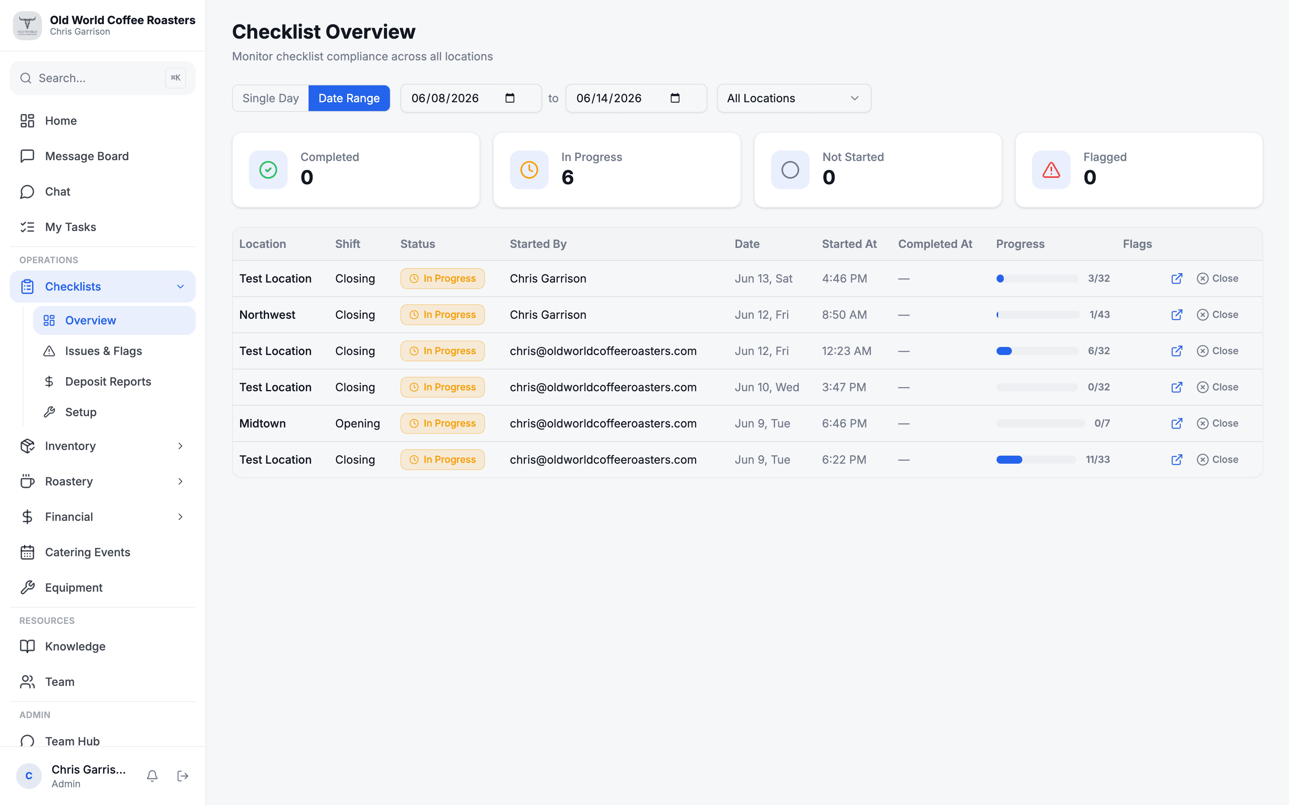
Task: Open the All Locations dropdown
Action: point(794,98)
